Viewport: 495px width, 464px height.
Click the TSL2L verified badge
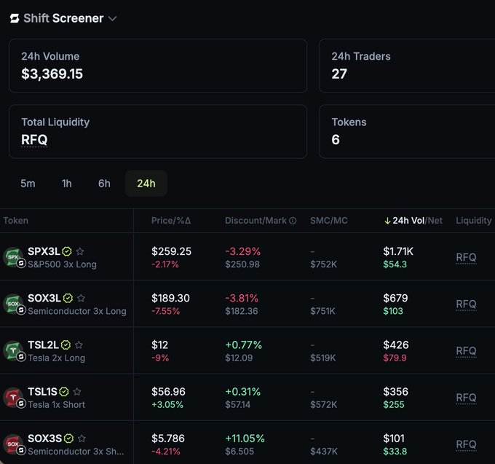pos(66,345)
